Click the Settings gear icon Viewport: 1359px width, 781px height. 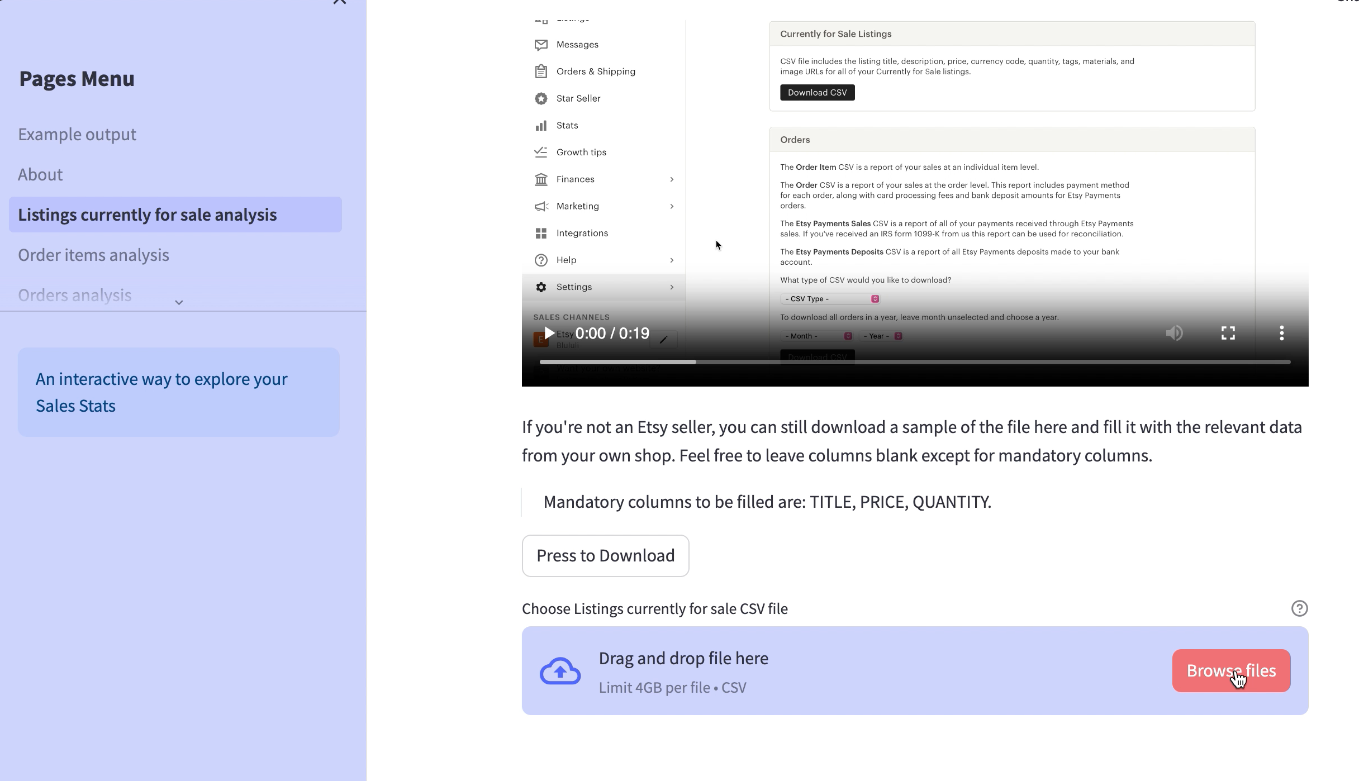tap(540, 287)
